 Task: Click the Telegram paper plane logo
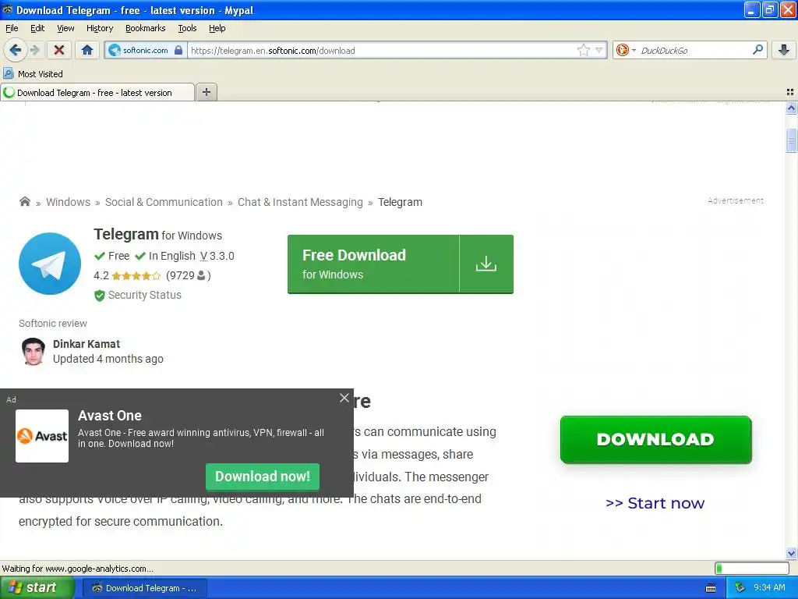[x=50, y=264]
